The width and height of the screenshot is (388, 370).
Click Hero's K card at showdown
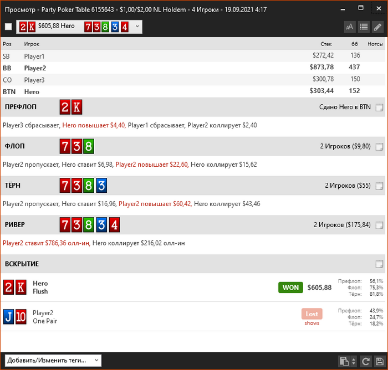tap(21, 287)
